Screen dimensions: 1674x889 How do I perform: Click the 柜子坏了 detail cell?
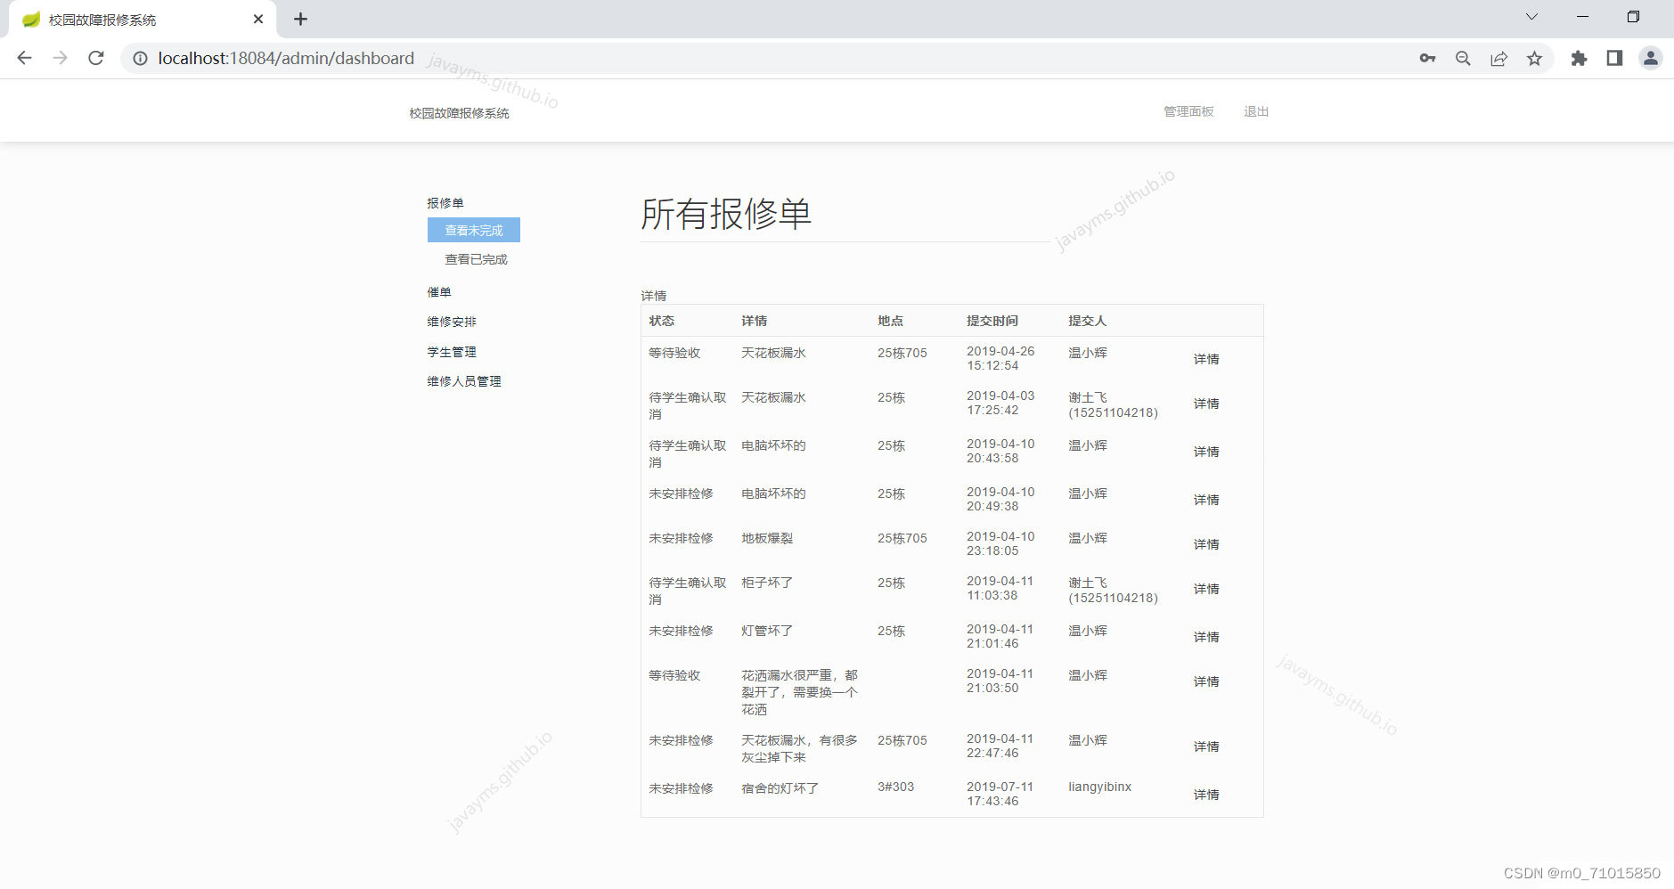(767, 583)
